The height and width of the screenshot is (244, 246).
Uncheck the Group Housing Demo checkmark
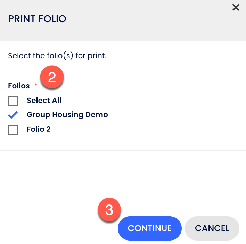(13, 115)
